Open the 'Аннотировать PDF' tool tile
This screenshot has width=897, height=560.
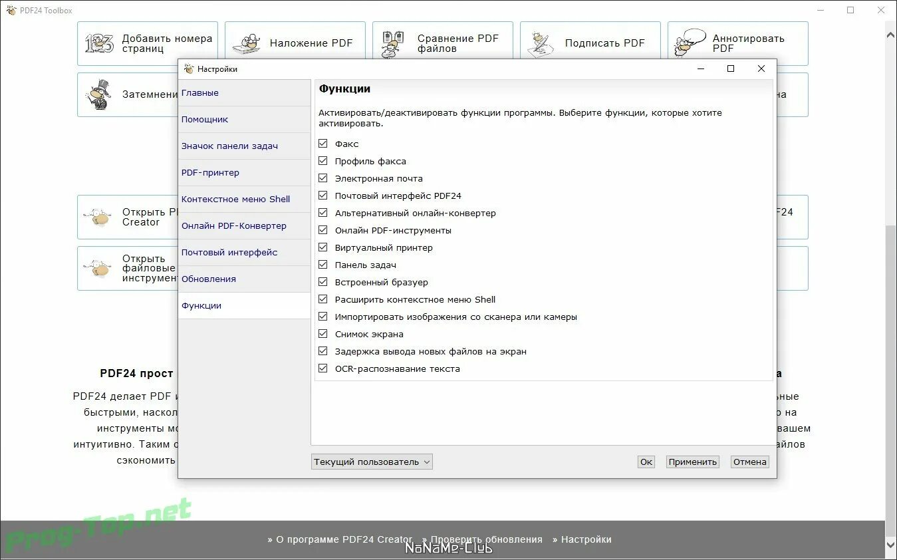pos(738,43)
